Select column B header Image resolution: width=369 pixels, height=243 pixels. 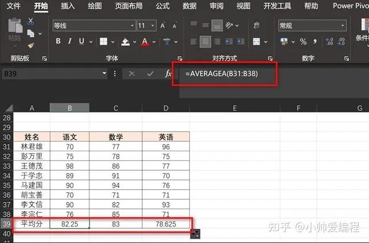pos(70,108)
